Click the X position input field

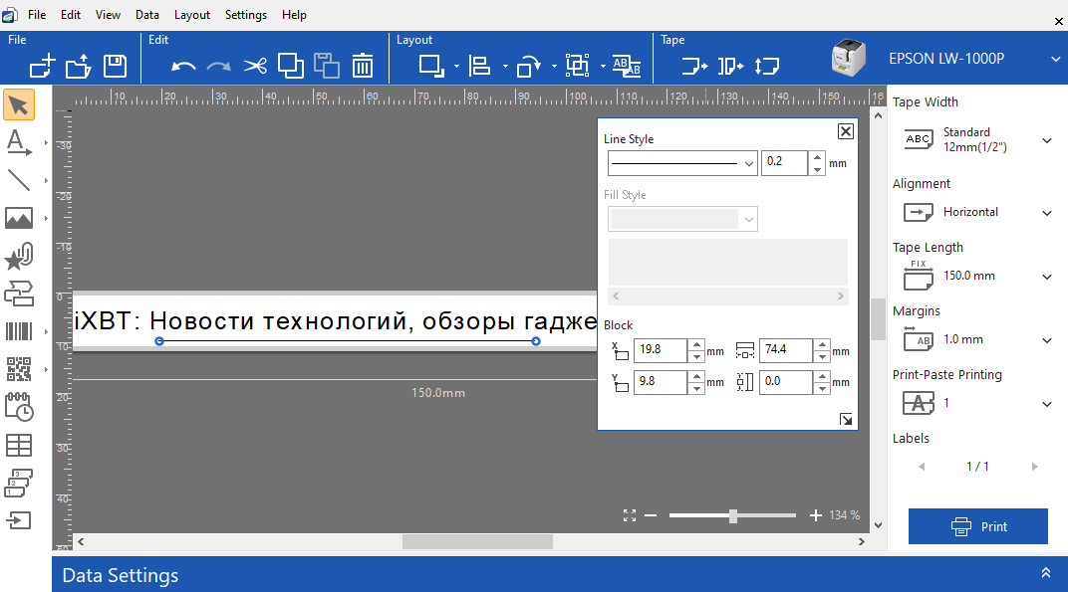coord(660,350)
